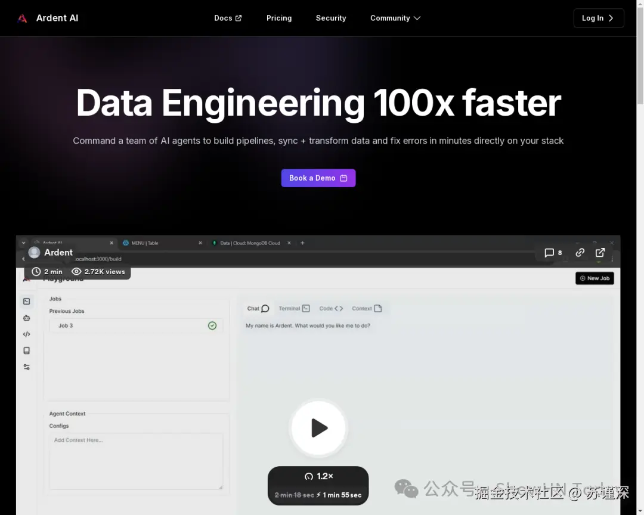The width and height of the screenshot is (644, 515).
Task: Switch to the Chat tab
Action: pyautogui.click(x=258, y=308)
